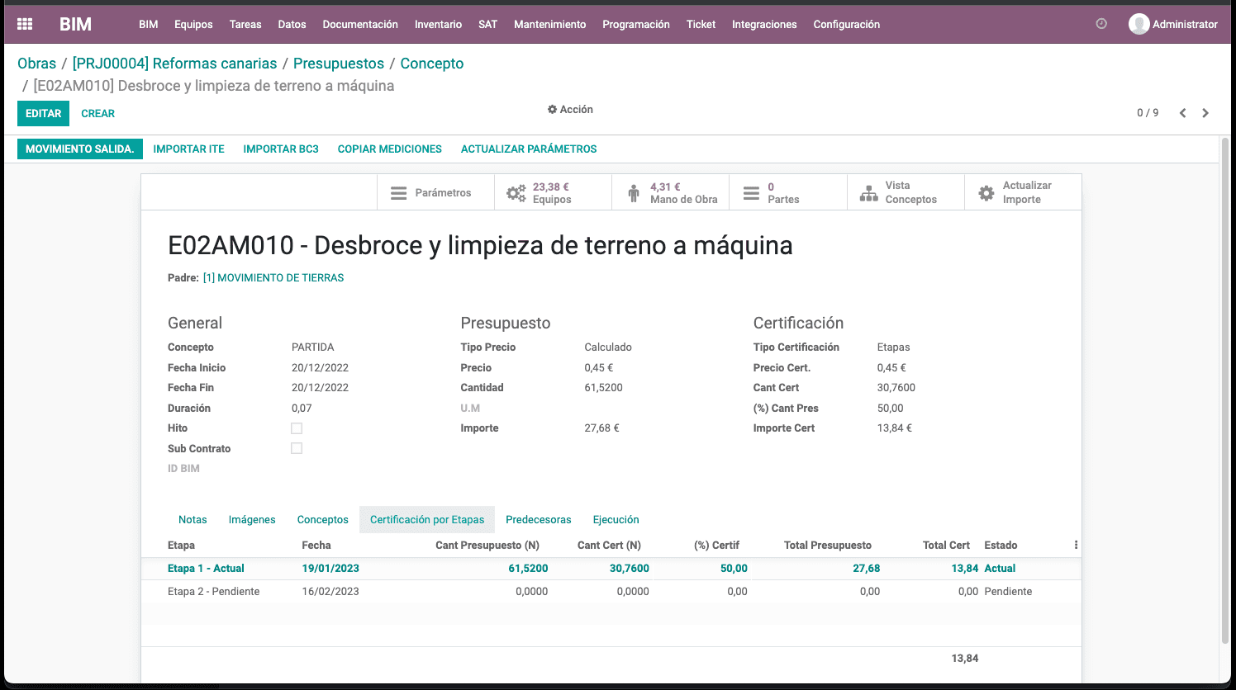Image resolution: width=1236 pixels, height=690 pixels.
Task: Select Certificación por Etapas tab
Action: click(427, 519)
